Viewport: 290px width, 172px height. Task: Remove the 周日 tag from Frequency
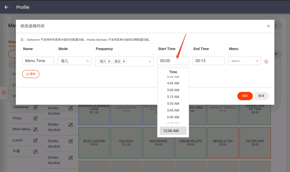pyautogui.click(x=124, y=61)
